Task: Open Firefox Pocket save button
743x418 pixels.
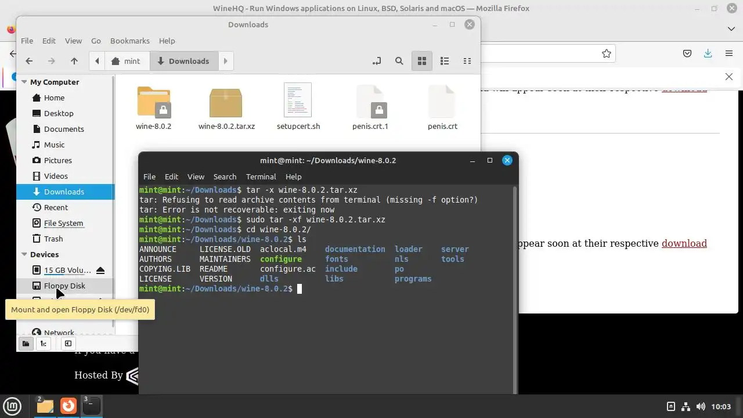Action: point(687,53)
